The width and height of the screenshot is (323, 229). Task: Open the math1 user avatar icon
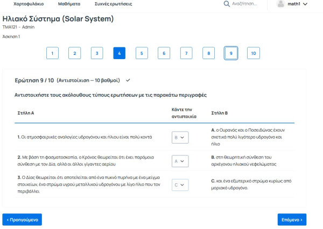point(280,4)
